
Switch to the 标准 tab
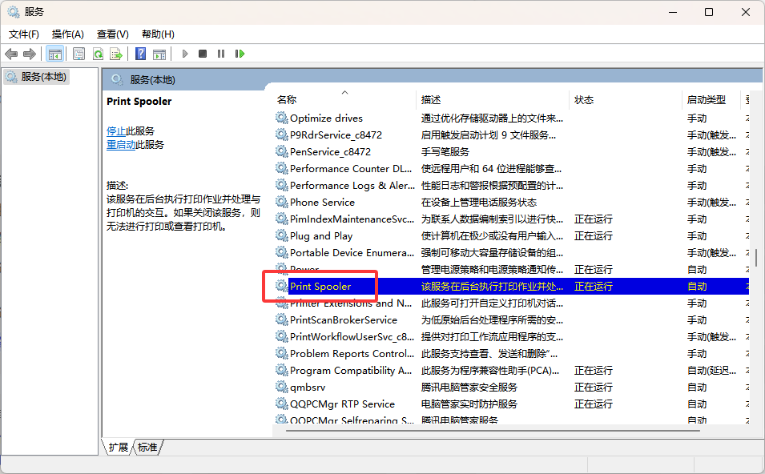(147, 448)
